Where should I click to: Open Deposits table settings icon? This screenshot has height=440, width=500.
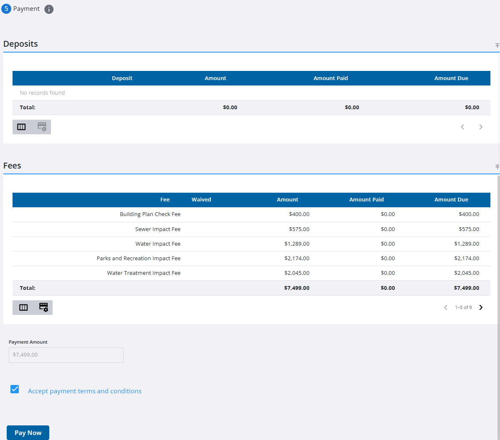click(x=42, y=127)
